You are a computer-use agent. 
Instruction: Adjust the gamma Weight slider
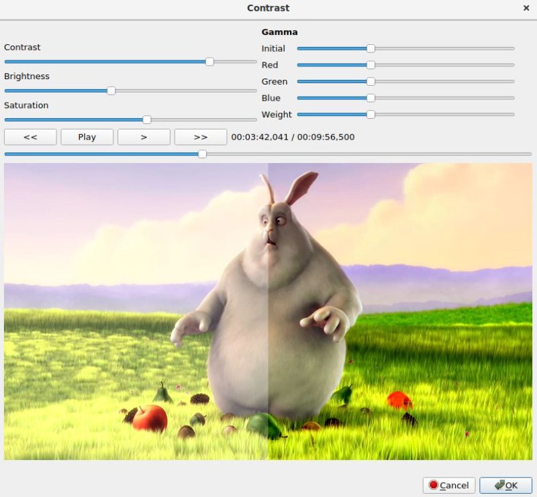(x=371, y=114)
